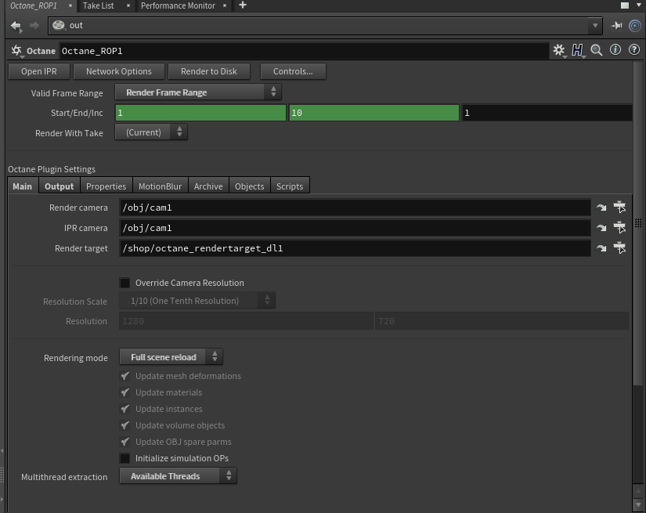Viewport: 646px width, 513px height.
Task: Click the magnifier search parameters icon
Action: pos(596,50)
